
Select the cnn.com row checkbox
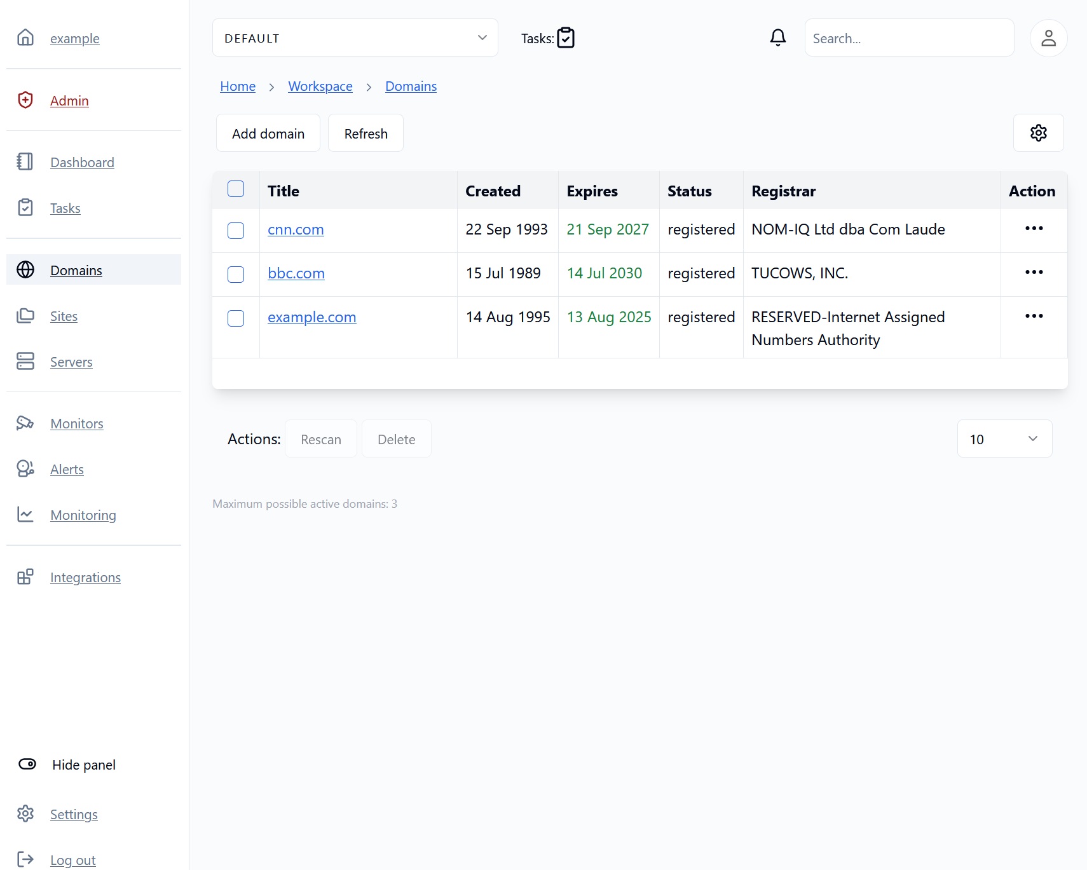pyautogui.click(x=236, y=231)
